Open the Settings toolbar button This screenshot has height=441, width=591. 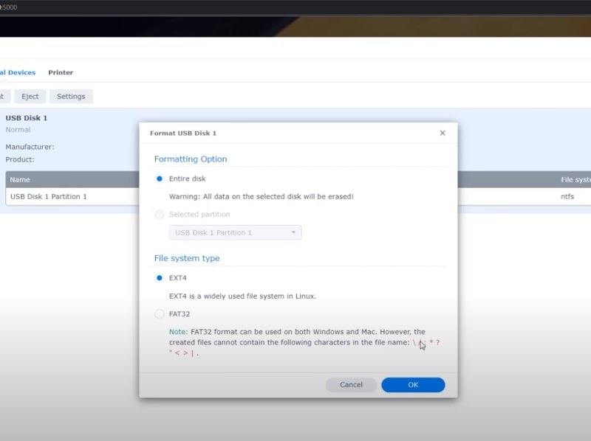coord(71,97)
